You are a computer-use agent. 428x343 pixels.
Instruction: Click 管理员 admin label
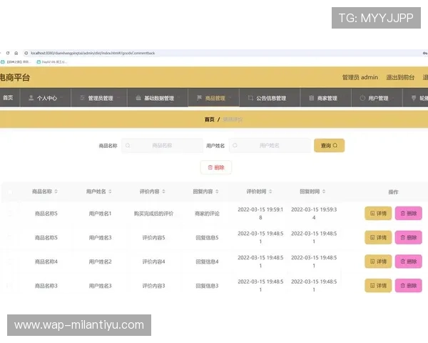pos(360,77)
